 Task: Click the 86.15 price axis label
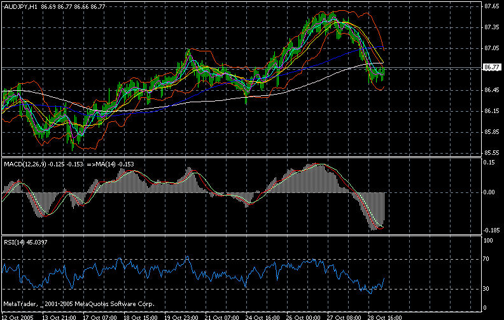[x=492, y=111]
